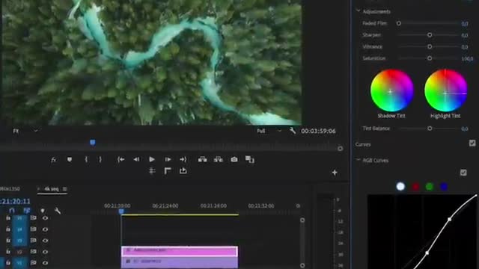479x269 pixels.
Task: Hide output of the top video track
Action: [45, 218]
